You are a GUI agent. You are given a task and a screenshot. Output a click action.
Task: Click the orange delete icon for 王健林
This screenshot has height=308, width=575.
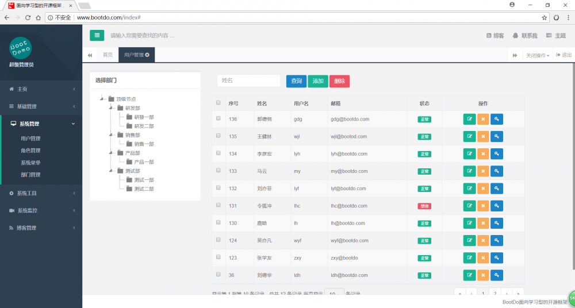coord(483,136)
